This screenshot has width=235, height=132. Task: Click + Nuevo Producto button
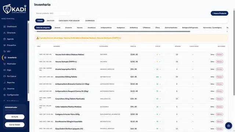[220, 13]
